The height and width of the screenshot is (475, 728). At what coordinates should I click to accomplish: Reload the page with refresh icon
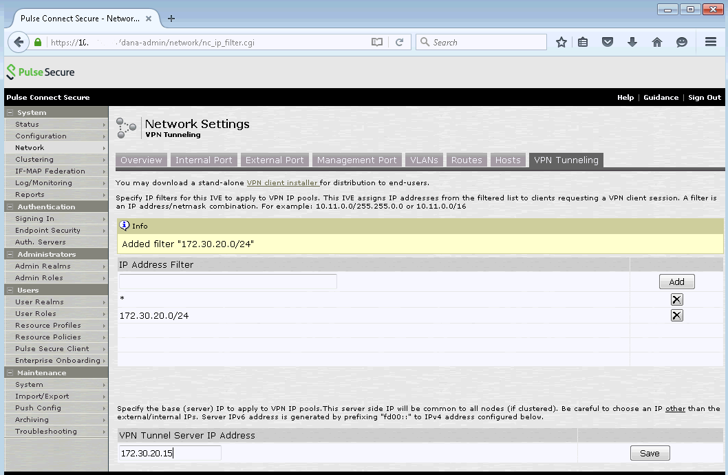pyautogui.click(x=399, y=42)
